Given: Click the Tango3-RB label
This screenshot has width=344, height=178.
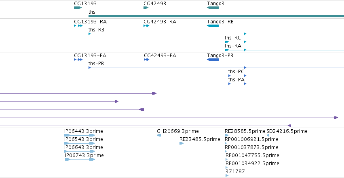Looking at the screenshot, I should click(220, 22).
